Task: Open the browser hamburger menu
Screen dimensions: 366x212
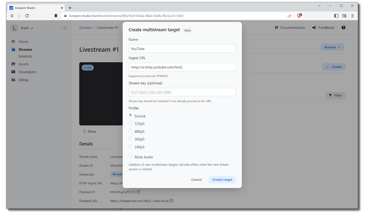Action: pyautogui.click(x=353, y=16)
